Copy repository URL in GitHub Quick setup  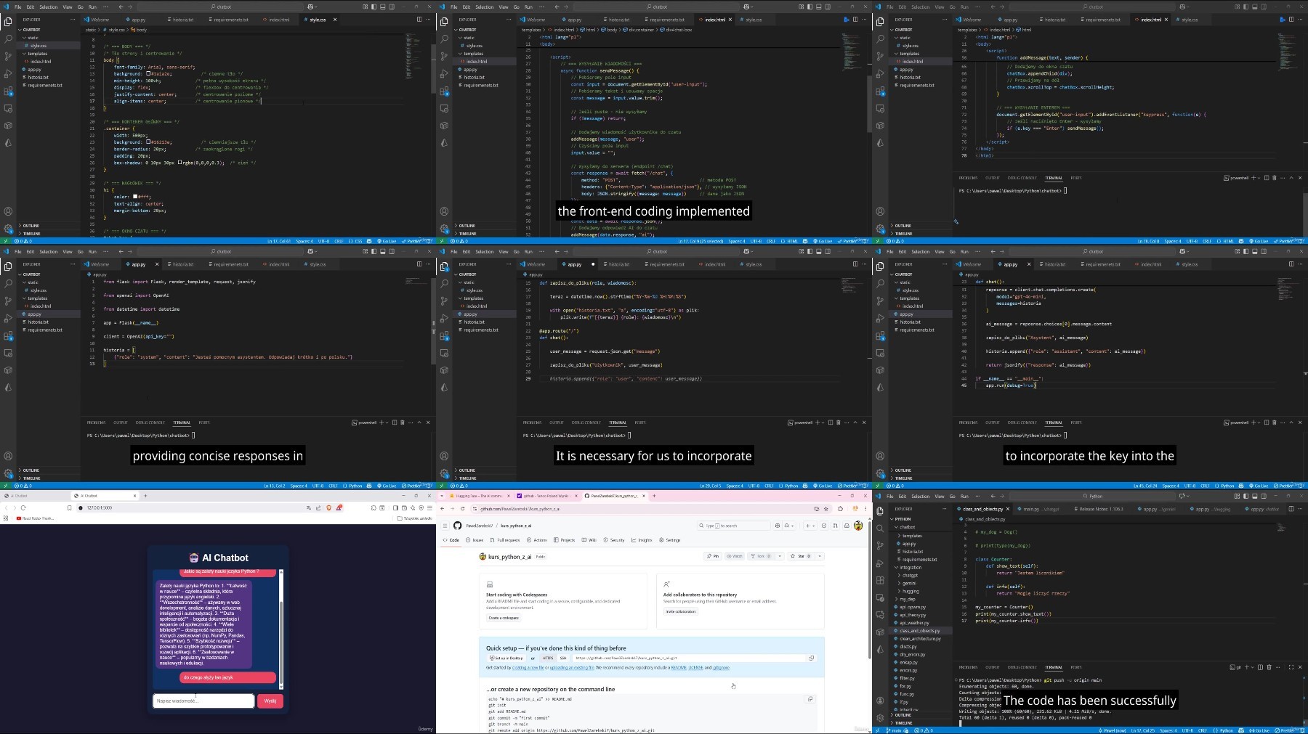pos(812,658)
